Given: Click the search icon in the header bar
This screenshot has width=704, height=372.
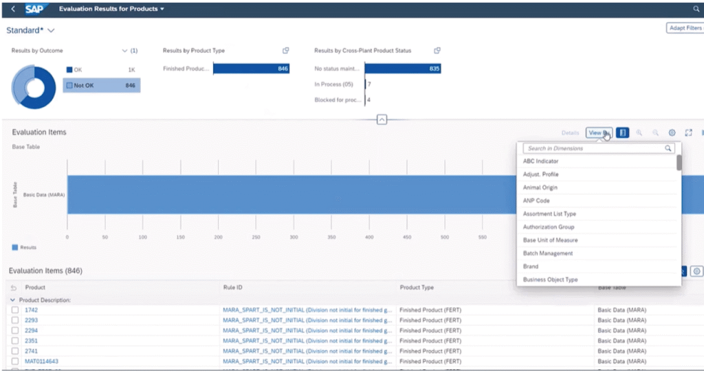Looking at the screenshot, I should (696, 9).
